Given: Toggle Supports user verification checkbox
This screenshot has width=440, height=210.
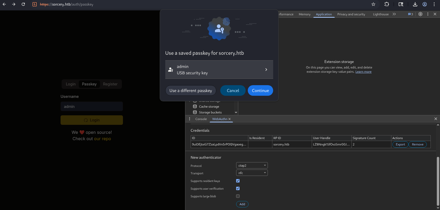Looking at the screenshot, I should 238,189.
